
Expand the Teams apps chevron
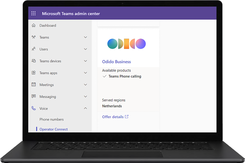click(x=86, y=73)
